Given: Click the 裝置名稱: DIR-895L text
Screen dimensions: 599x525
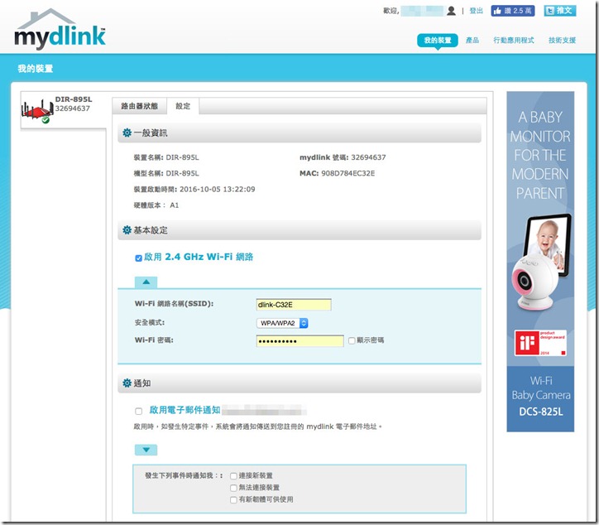Looking at the screenshot, I should pos(166,157).
